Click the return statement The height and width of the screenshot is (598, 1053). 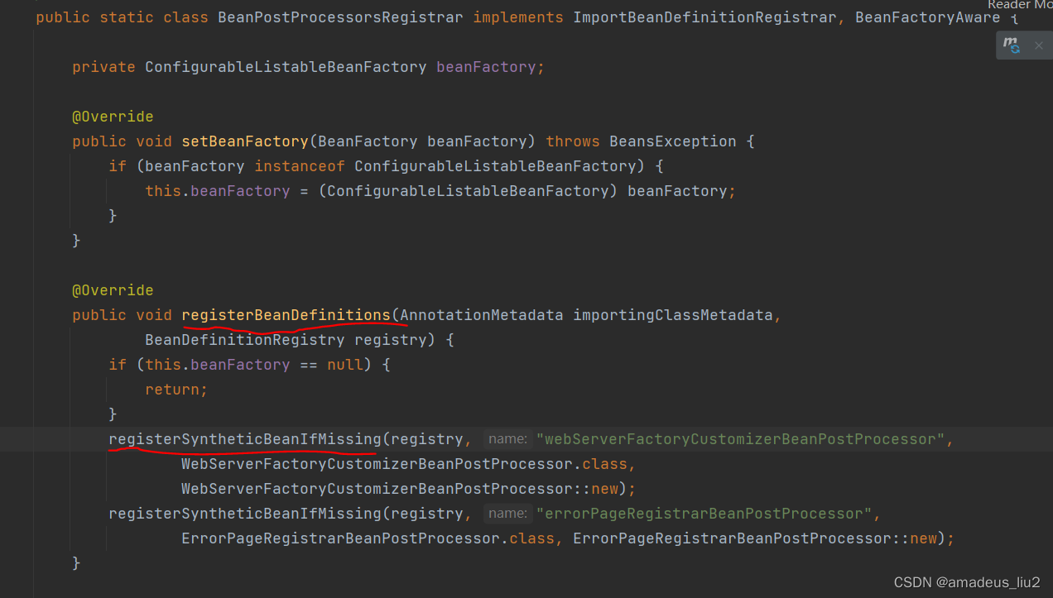pos(176,390)
